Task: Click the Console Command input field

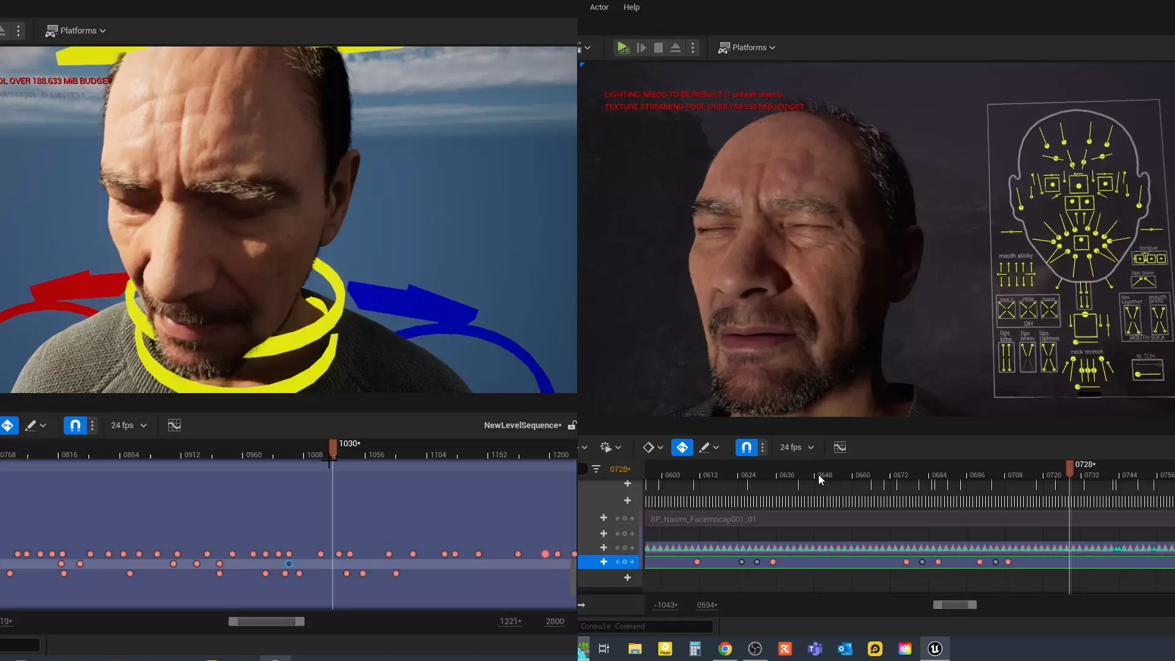Action: (646, 626)
